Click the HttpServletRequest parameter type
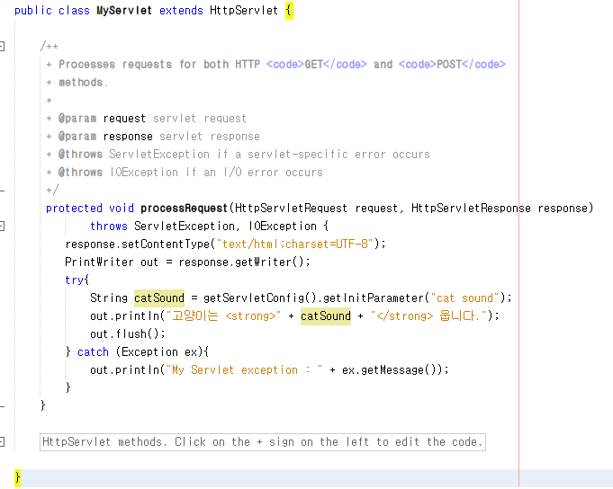Viewport: 613px width, 489px height. tap(291, 209)
